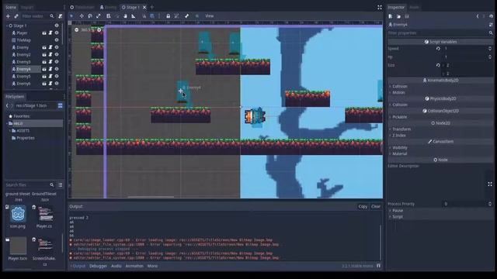The image size is (497, 279).
Task: Open the Inspector object history icon
Action: (491, 16)
